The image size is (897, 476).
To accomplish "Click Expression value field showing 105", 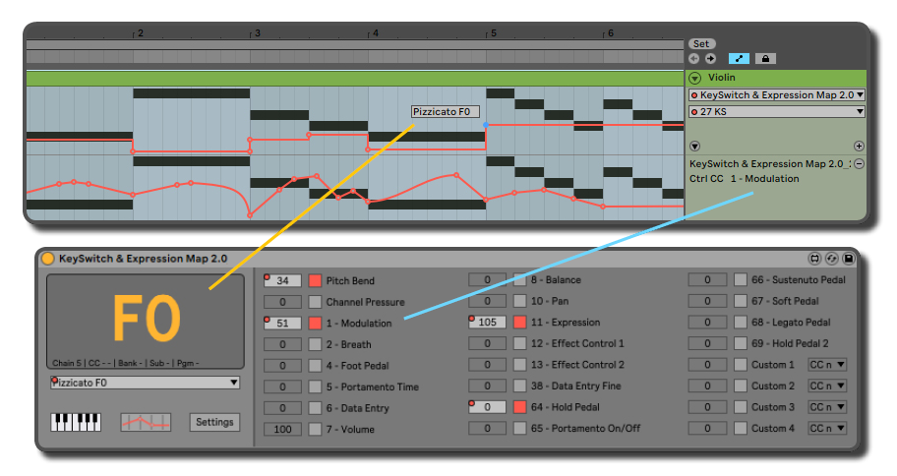I will pos(488,323).
